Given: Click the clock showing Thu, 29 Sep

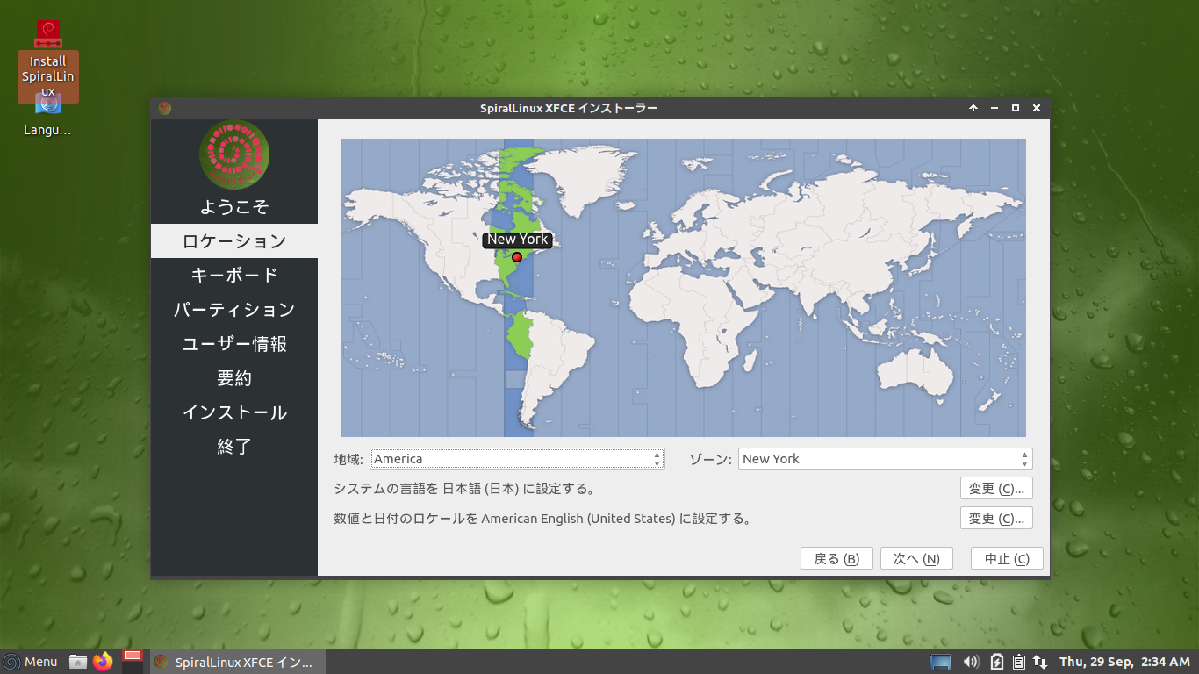Looking at the screenshot, I should point(1124,662).
